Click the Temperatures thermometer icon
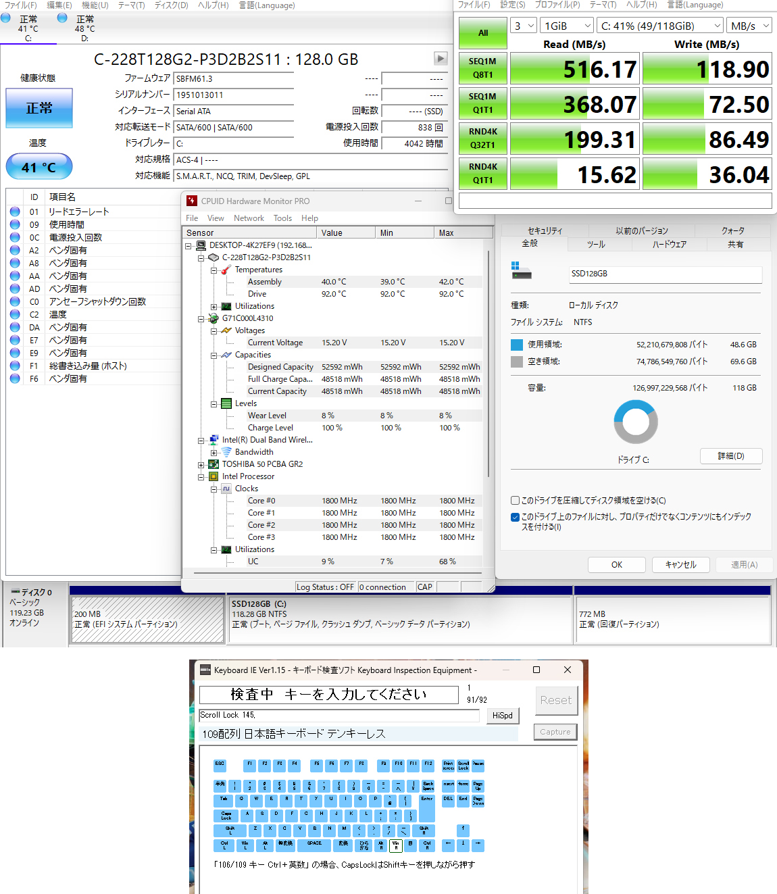Viewport: 777px width, 894px height. point(226,270)
